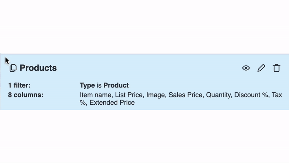
Task: Delete the Products view with trash icon
Action: click(276, 68)
